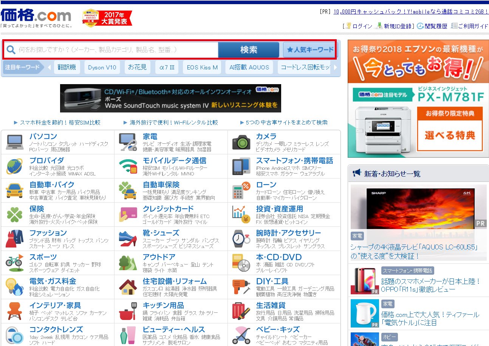Click the yellow car icon for 自動車・バイク
Image resolution: width=489 pixels, height=346 pixels.
[15, 191]
